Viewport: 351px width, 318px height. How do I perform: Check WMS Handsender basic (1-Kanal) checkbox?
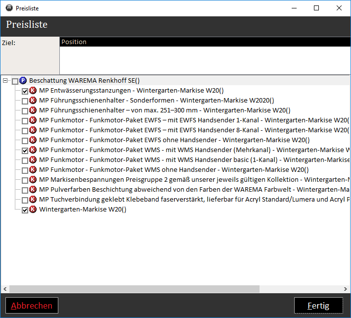25,160
